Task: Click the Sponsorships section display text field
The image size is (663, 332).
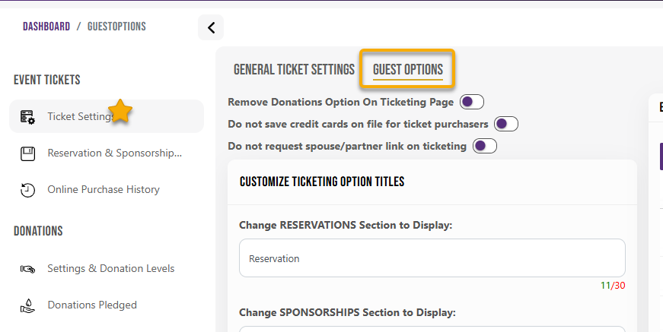Action: coord(432,329)
